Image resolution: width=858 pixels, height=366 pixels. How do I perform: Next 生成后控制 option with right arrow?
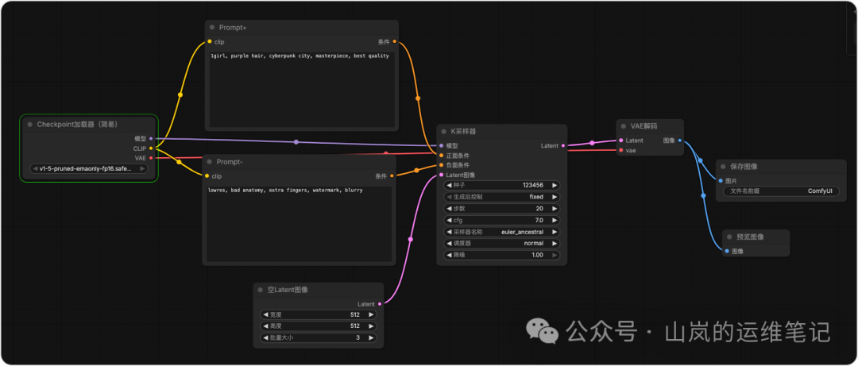click(554, 197)
